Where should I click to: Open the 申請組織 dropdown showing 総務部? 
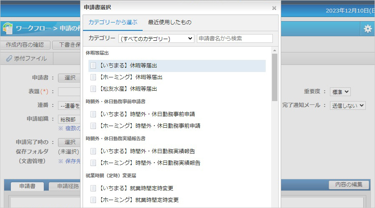69,119
